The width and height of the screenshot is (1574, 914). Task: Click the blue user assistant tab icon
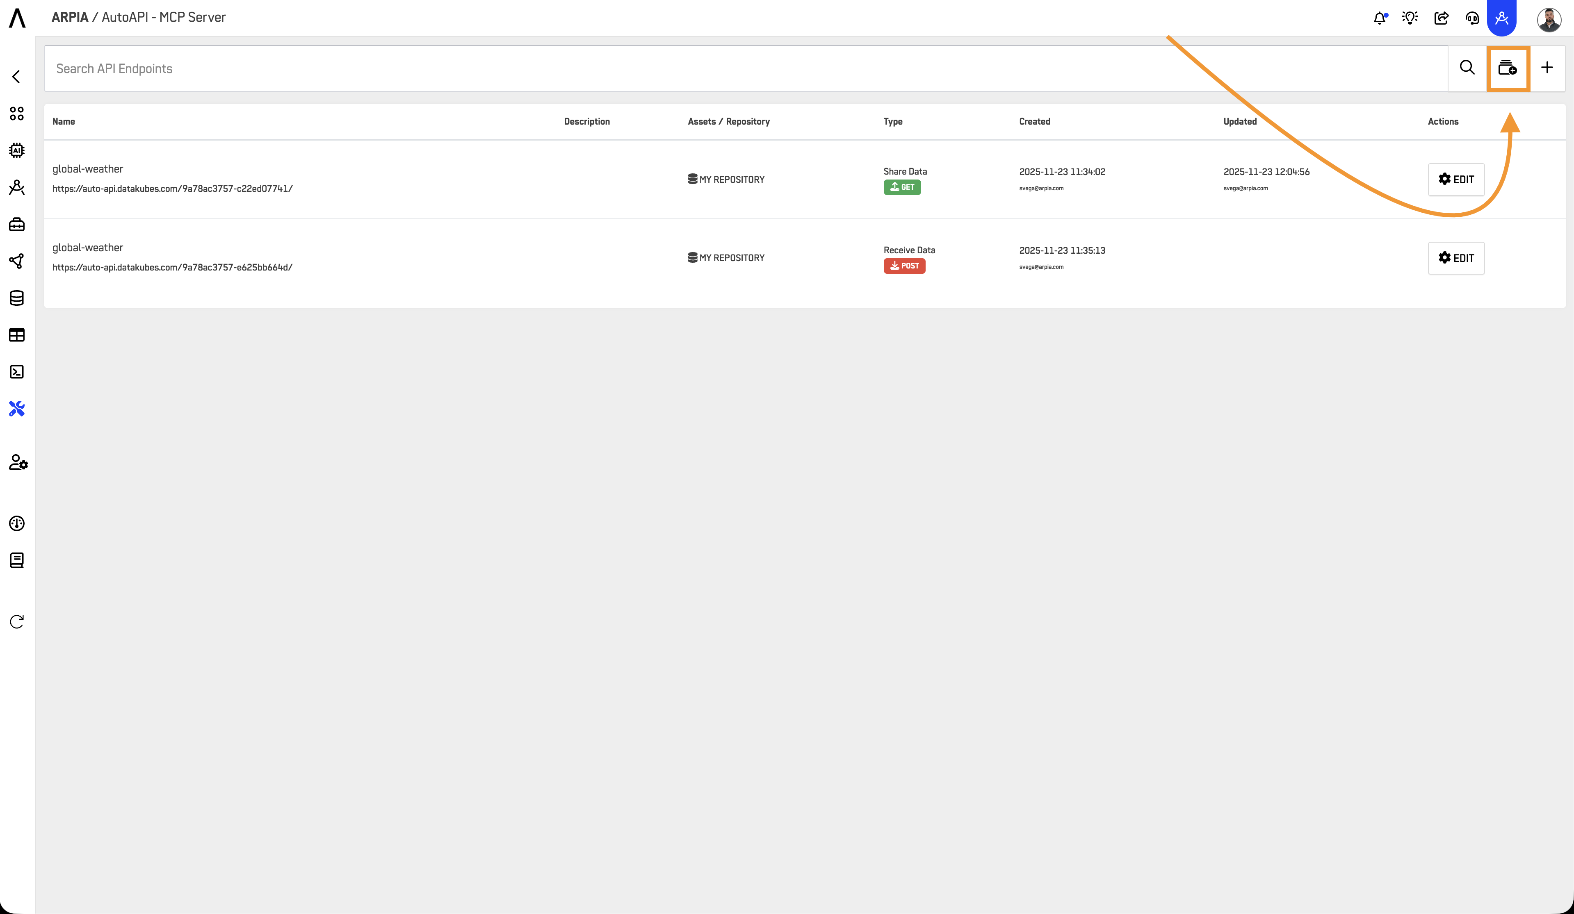1501,18
